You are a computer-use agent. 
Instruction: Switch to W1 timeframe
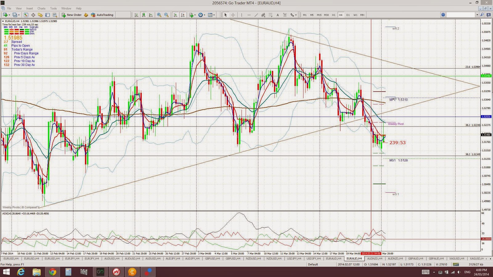coord(355,15)
